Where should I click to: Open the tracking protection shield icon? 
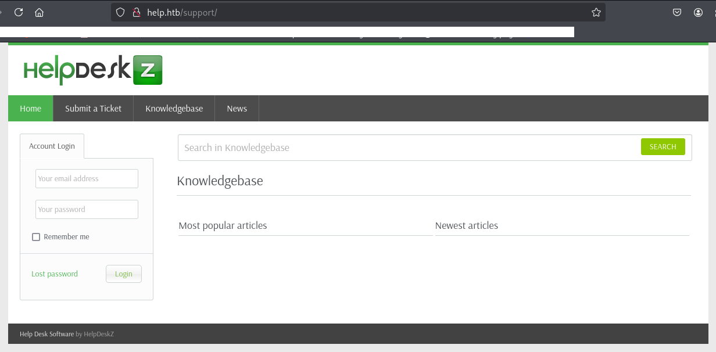120,12
